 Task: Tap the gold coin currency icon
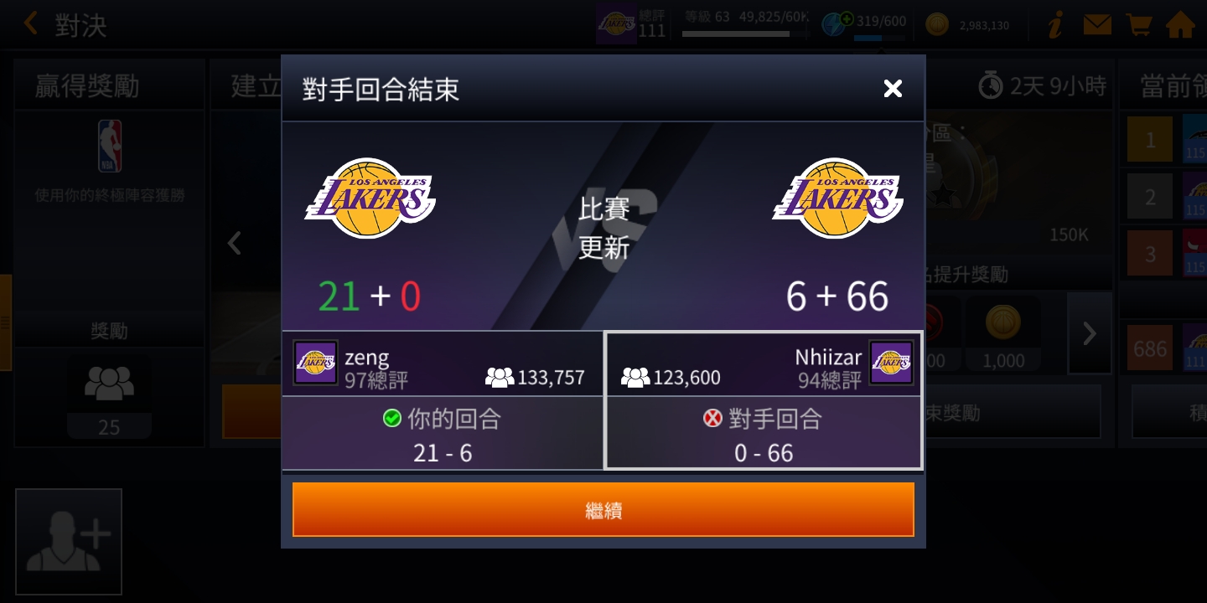[x=937, y=24]
